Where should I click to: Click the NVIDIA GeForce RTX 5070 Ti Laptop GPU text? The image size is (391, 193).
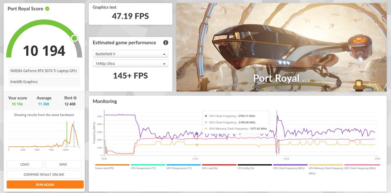tap(43, 71)
